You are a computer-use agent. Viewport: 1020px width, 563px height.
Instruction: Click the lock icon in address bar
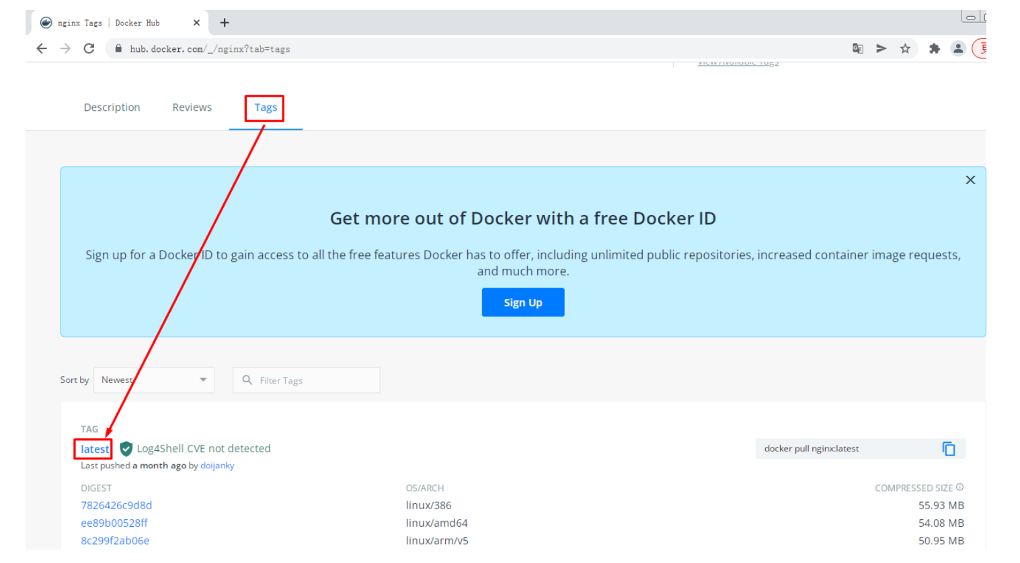click(118, 48)
